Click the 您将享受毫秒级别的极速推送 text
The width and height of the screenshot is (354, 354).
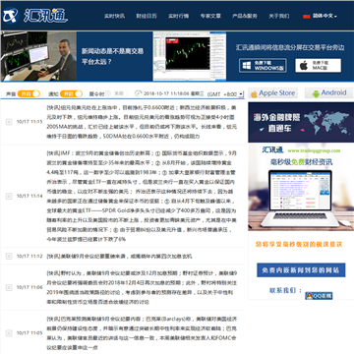(299, 244)
